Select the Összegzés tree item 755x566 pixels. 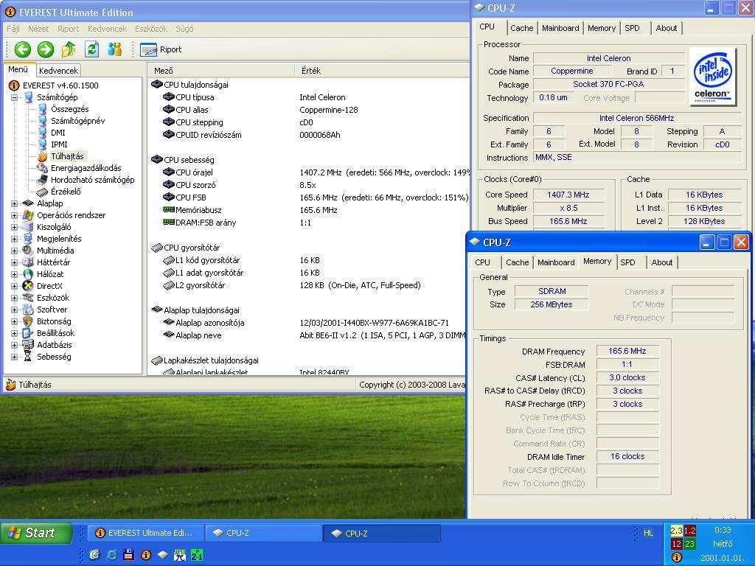(70, 109)
